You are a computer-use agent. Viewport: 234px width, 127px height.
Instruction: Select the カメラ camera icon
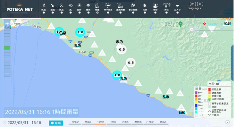click(177, 6)
